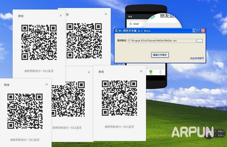Click the QR code in lower-middle 微信 window

pyautogui.click(x=68, y=99)
